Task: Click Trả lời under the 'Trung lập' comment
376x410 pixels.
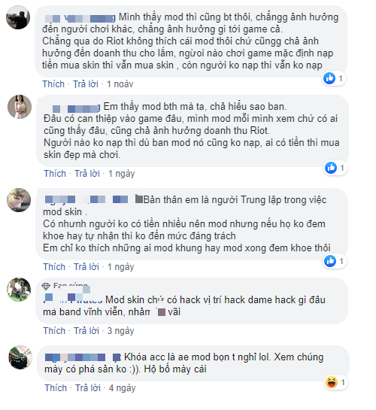Action: click(86, 267)
